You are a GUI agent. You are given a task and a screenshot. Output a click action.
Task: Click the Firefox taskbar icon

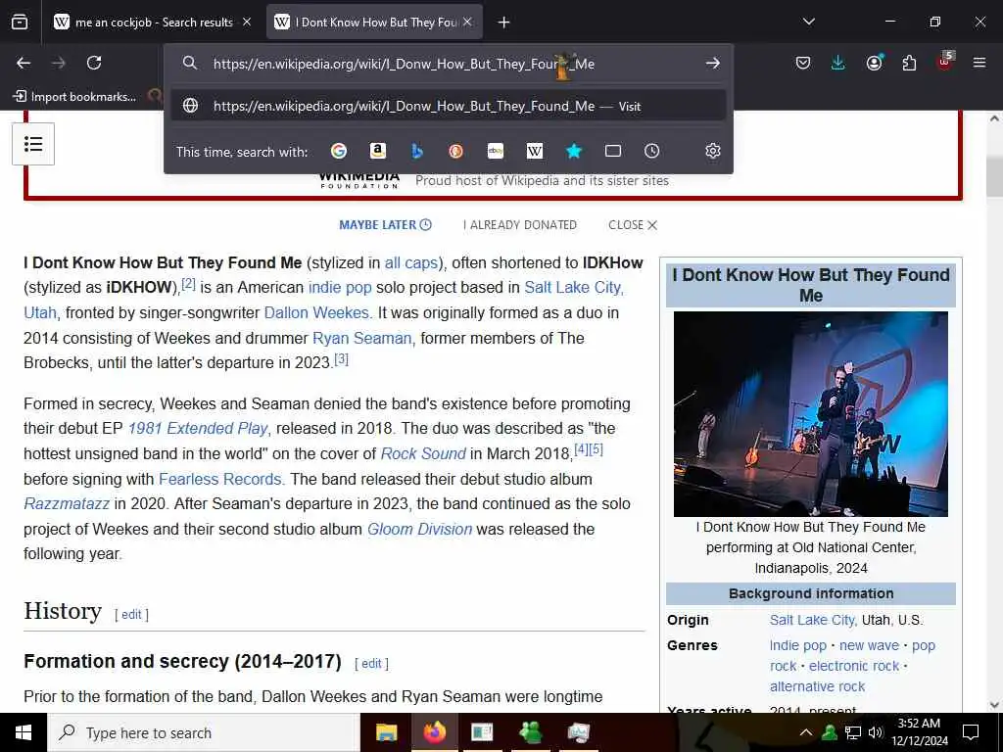pyautogui.click(x=434, y=732)
